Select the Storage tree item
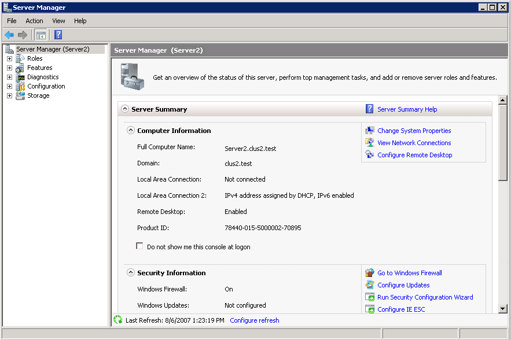 [38, 96]
